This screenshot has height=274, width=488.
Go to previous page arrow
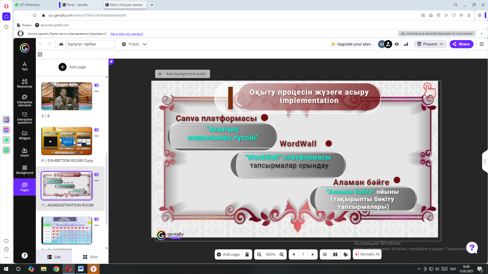294,254
